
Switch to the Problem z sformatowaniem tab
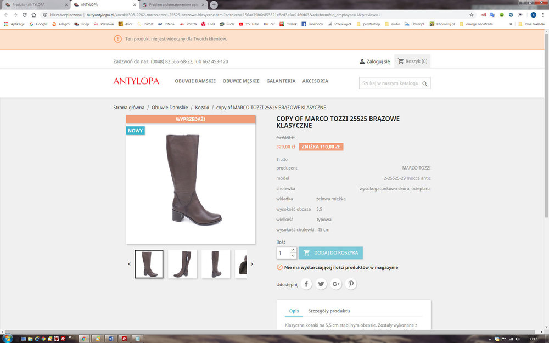[173, 5]
